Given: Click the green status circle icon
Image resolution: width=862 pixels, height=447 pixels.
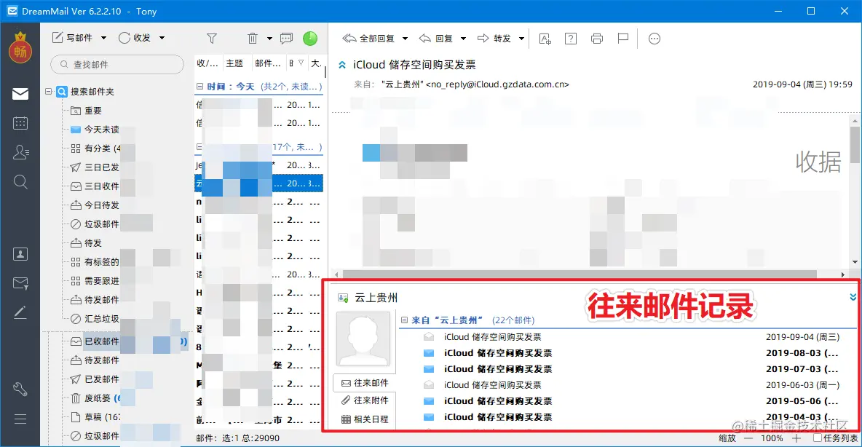Looking at the screenshot, I should [310, 39].
